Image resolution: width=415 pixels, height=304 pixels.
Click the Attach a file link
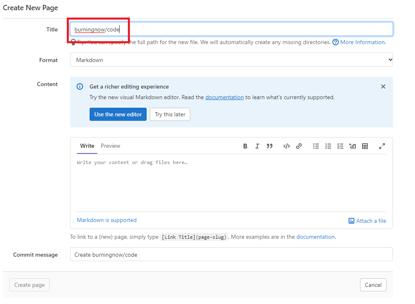[x=371, y=221]
